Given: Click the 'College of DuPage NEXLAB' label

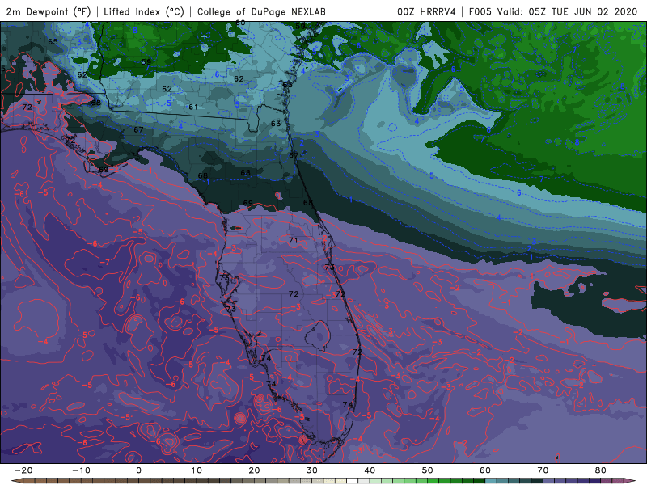Looking at the screenshot, I should pos(261,11).
